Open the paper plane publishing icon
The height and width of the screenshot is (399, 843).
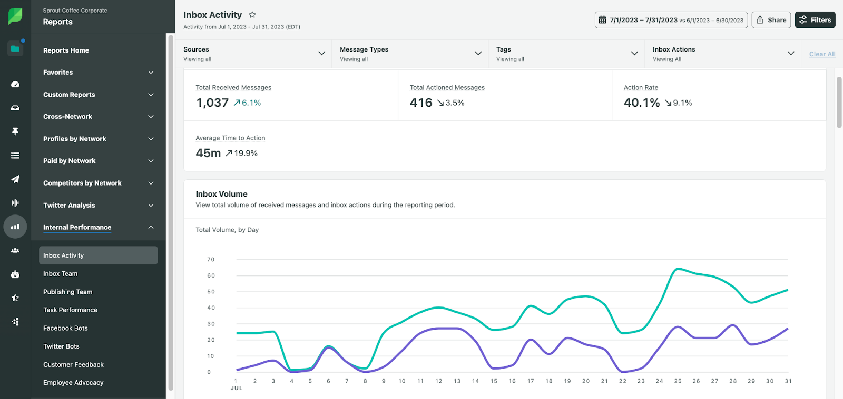pyautogui.click(x=15, y=179)
